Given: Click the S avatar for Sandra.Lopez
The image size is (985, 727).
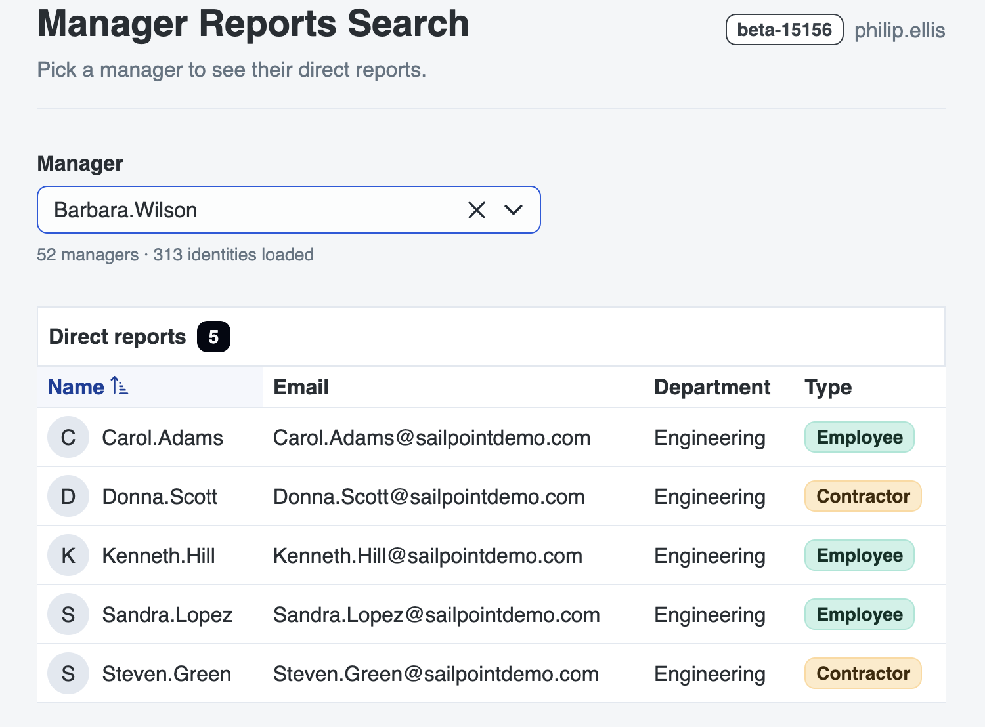Looking at the screenshot, I should click(68, 615).
